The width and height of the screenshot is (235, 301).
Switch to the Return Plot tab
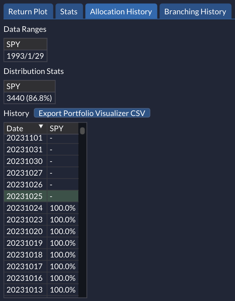point(28,12)
